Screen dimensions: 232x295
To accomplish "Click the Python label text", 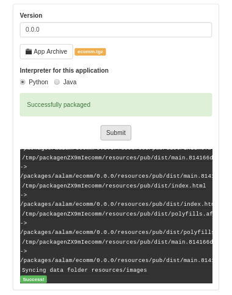I will coord(38,82).
